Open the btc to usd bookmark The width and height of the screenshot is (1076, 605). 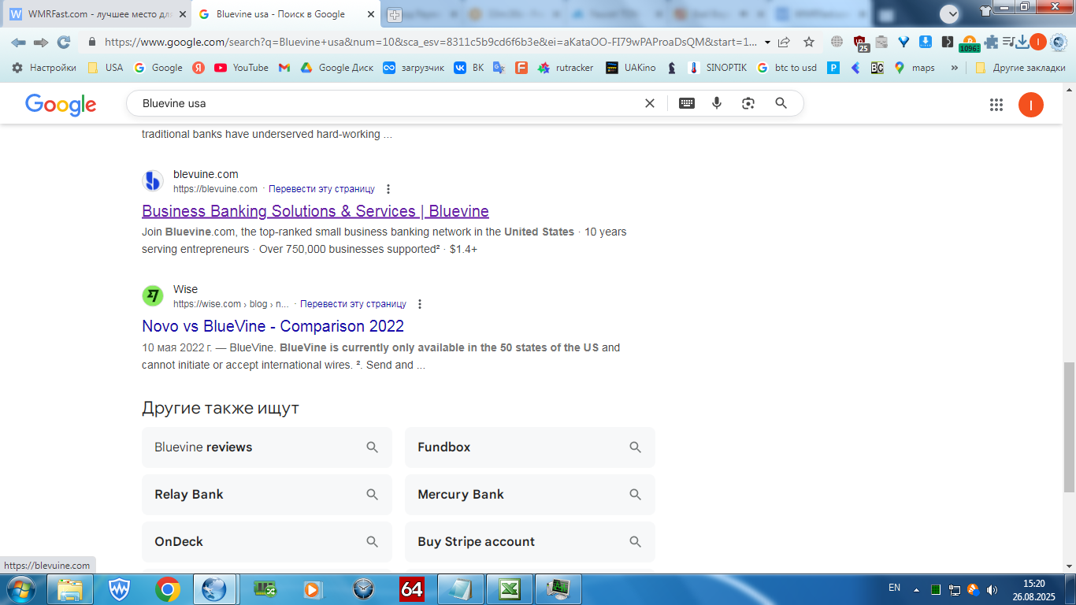tap(787, 68)
